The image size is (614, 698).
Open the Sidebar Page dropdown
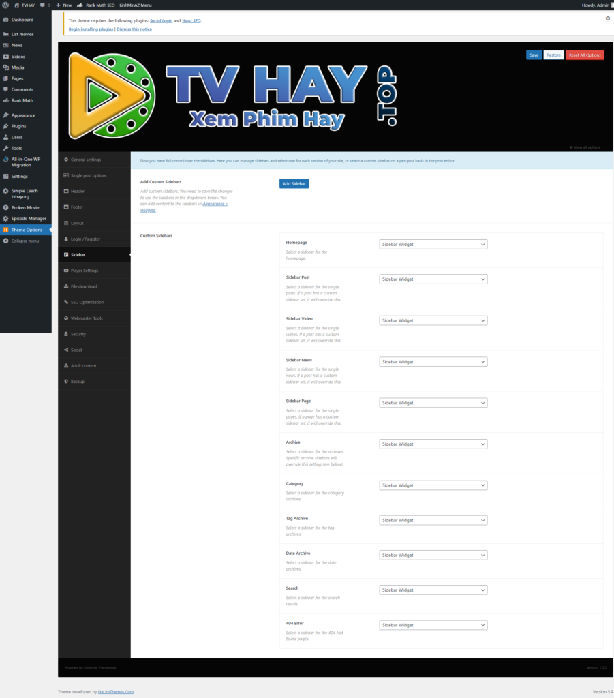(x=433, y=403)
